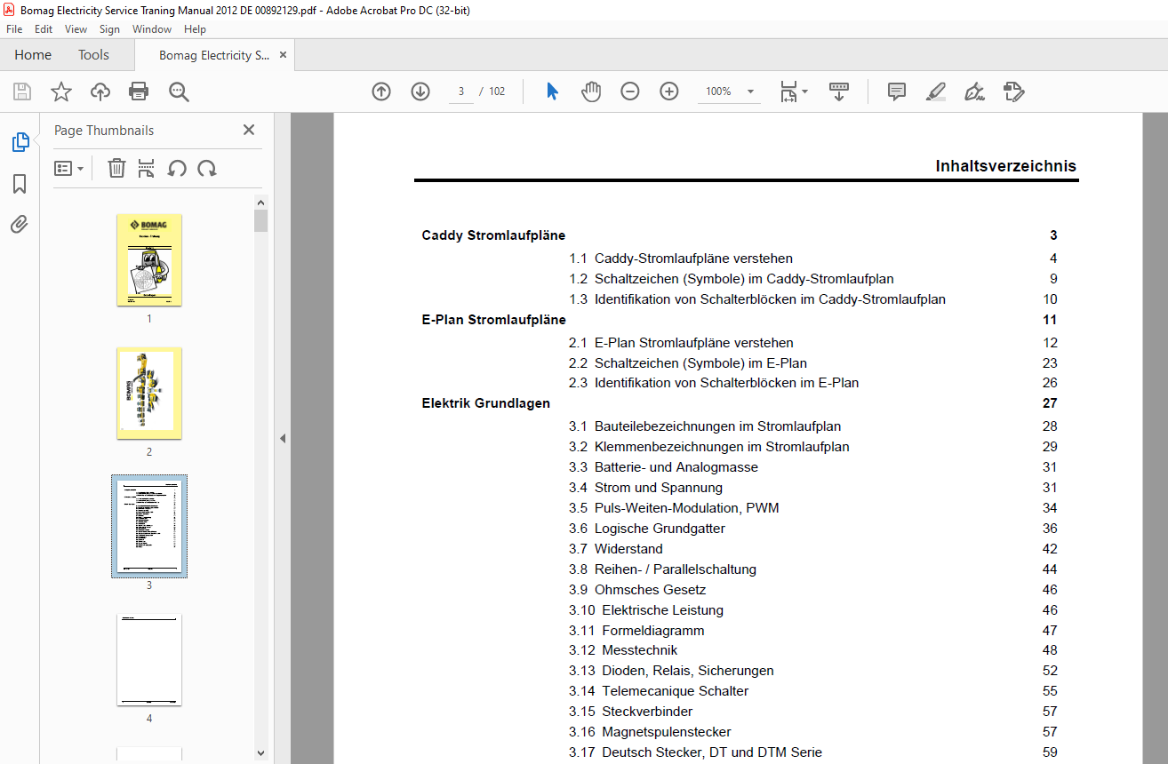Click the scrolling mode keyboard icon
1168x764 pixels.
coord(839,92)
